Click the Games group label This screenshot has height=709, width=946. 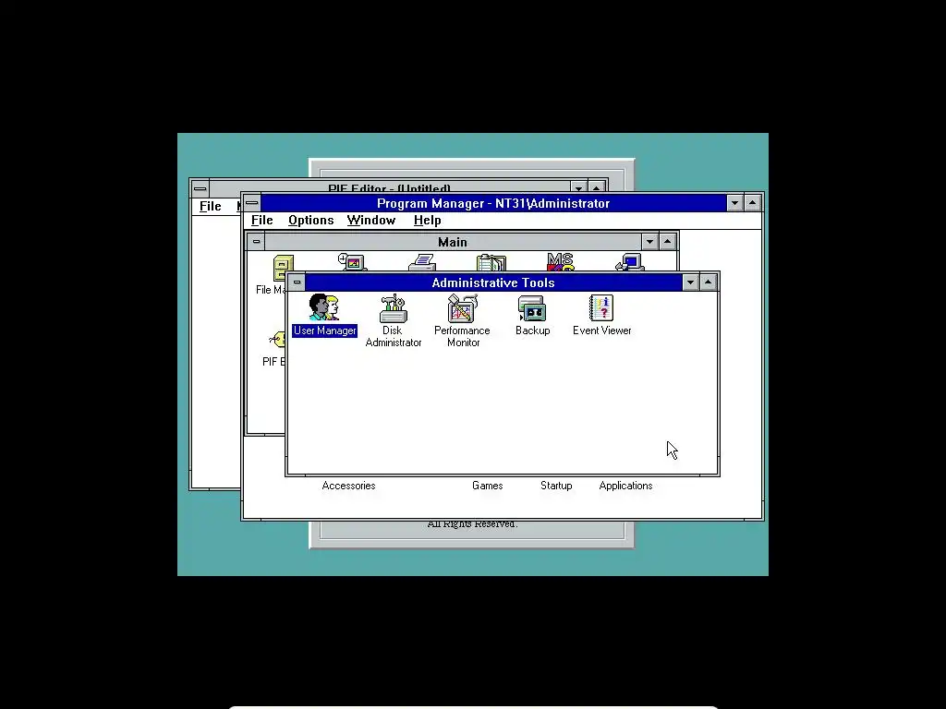point(488,486)
